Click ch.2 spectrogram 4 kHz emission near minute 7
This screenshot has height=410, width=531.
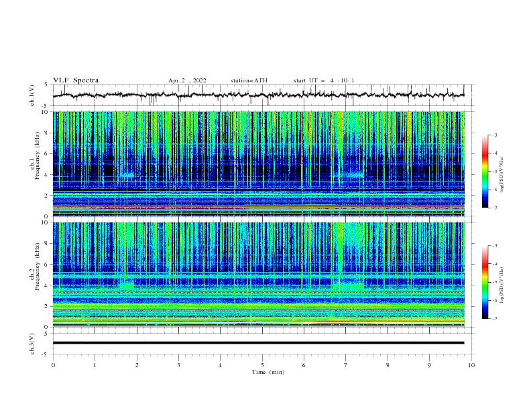(x=349, y=287)
